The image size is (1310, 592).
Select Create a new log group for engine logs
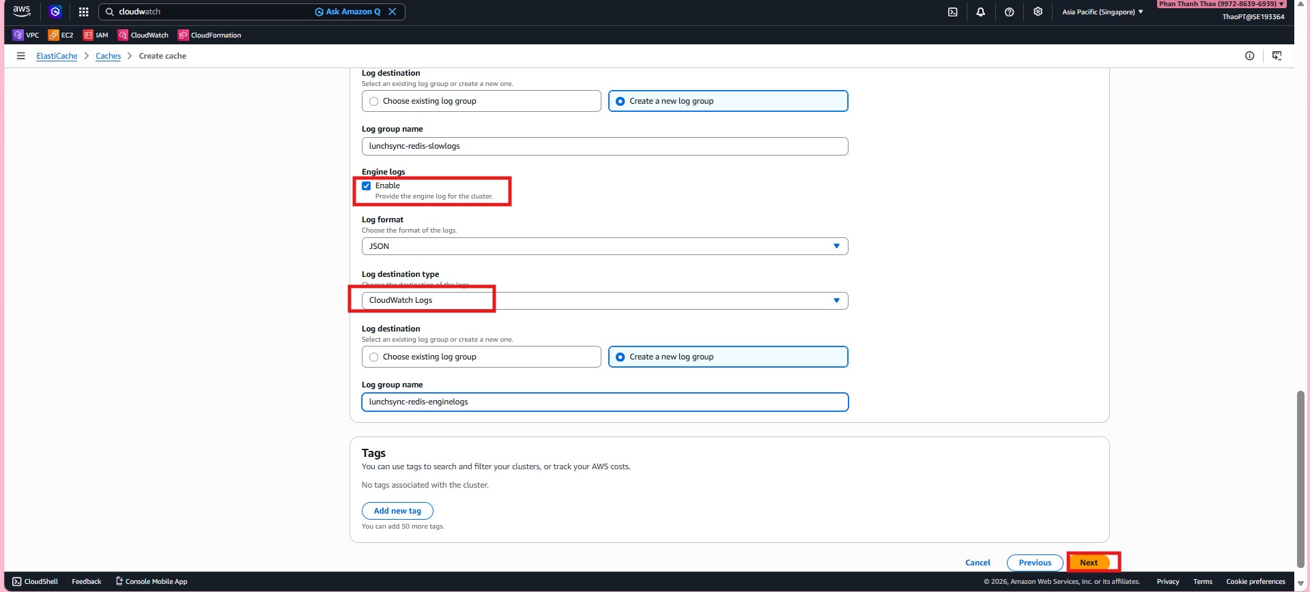click(728, 357)
